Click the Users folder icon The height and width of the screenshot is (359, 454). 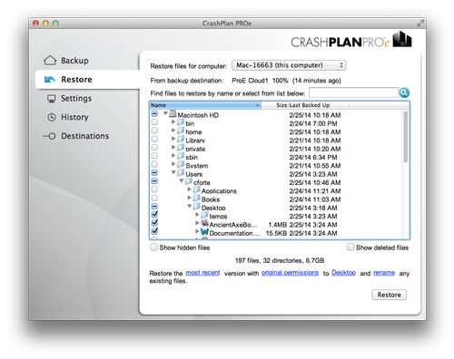[181, 173]
